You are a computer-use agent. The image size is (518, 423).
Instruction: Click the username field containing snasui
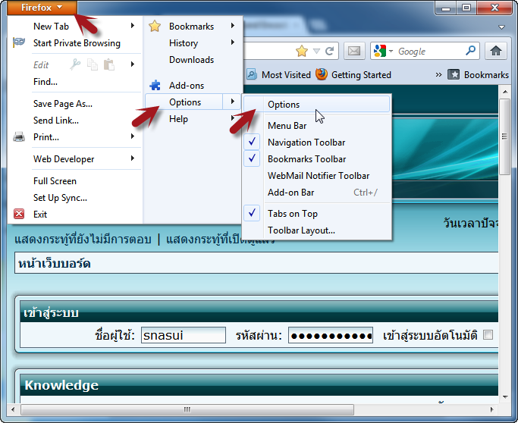coord(184,335)
